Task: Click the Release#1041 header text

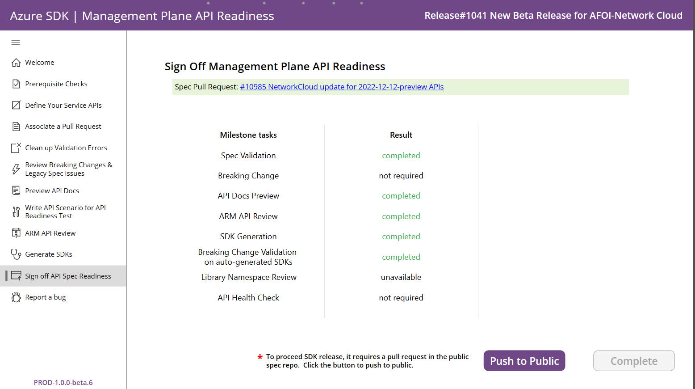Action: point(553,15)
